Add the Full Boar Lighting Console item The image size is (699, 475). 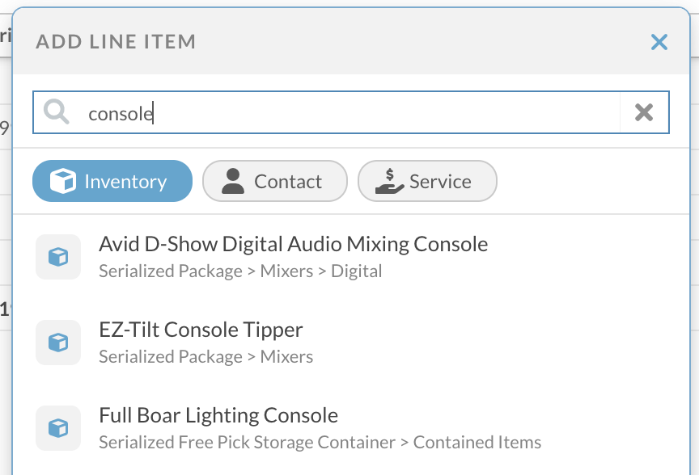click(218, 415)
